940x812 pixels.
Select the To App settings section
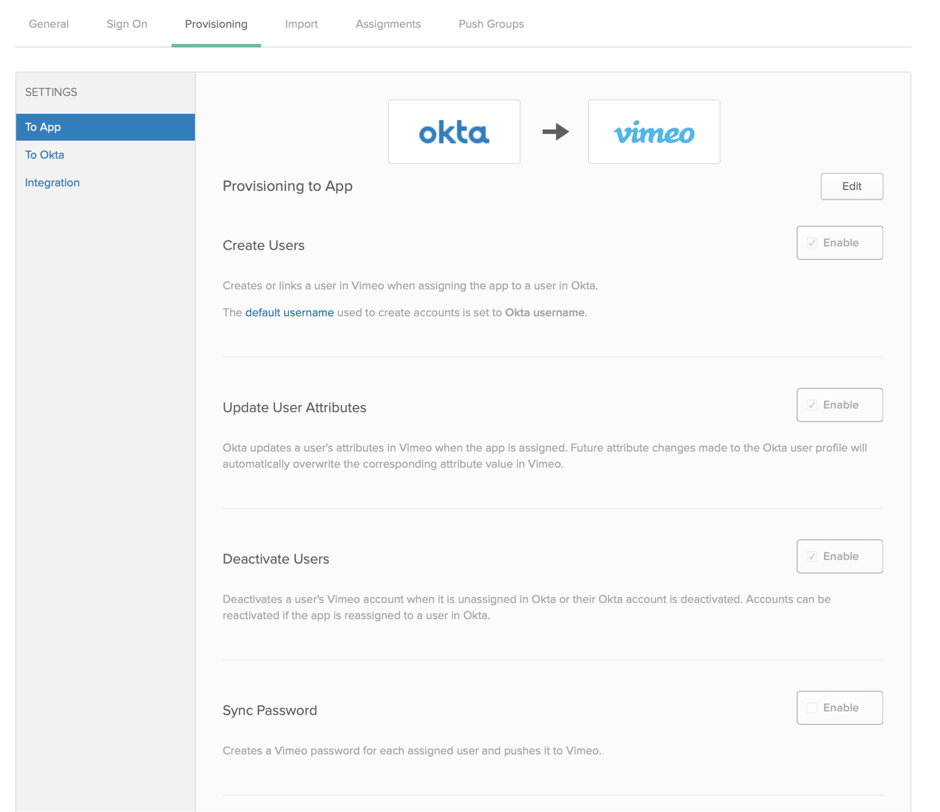(105, 126)
